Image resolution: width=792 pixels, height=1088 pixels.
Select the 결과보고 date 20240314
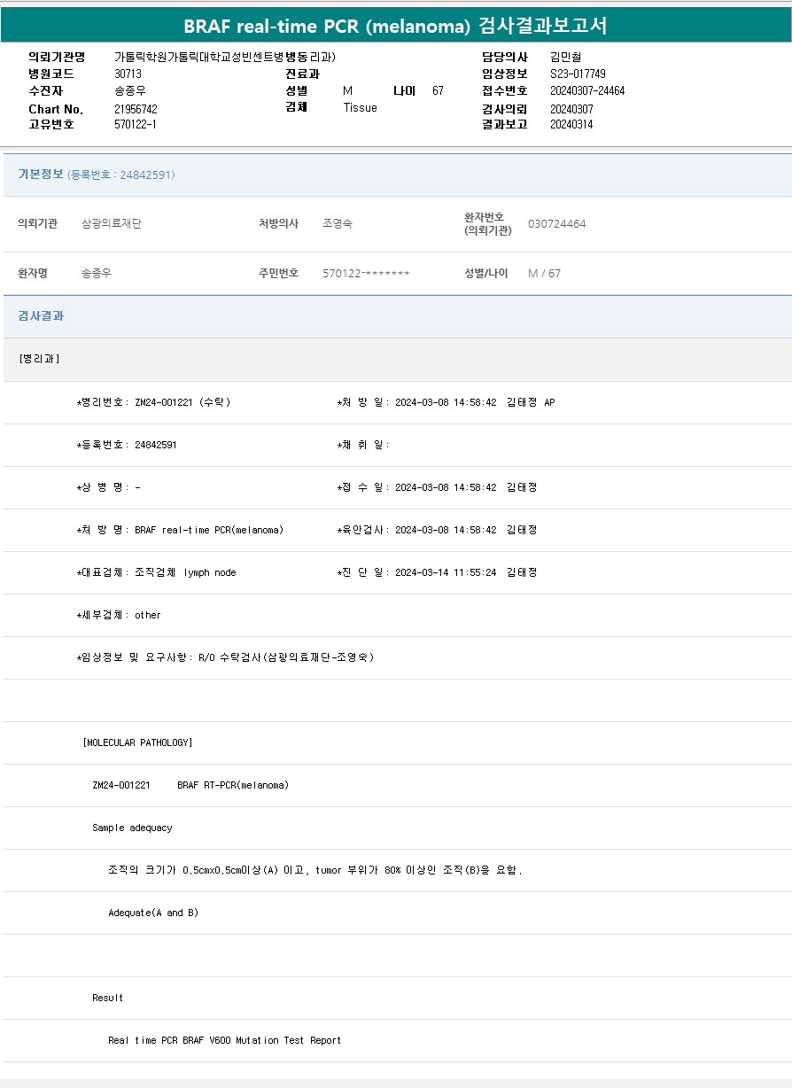pyautogui.click(x=571, y=125)
